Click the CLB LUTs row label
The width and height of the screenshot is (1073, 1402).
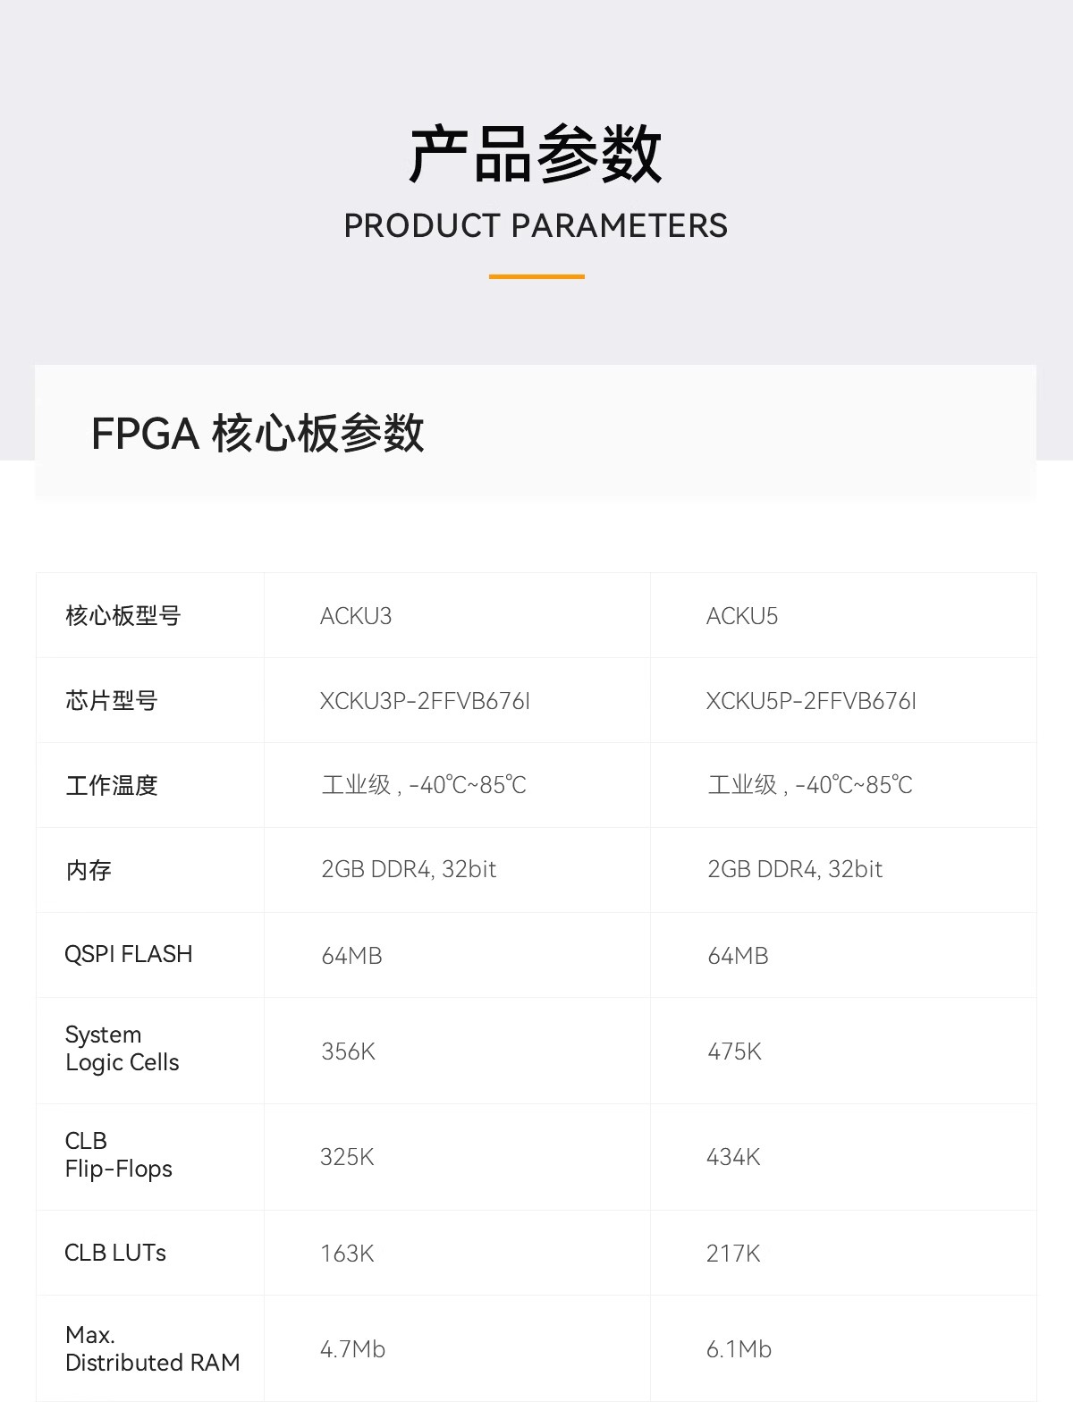(x=115, y=1253)
